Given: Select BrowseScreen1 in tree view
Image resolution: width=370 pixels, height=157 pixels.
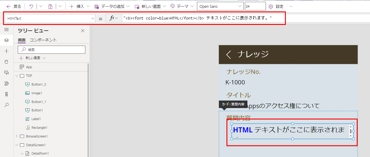Looking at the screenshot, I should pos(37,136).
